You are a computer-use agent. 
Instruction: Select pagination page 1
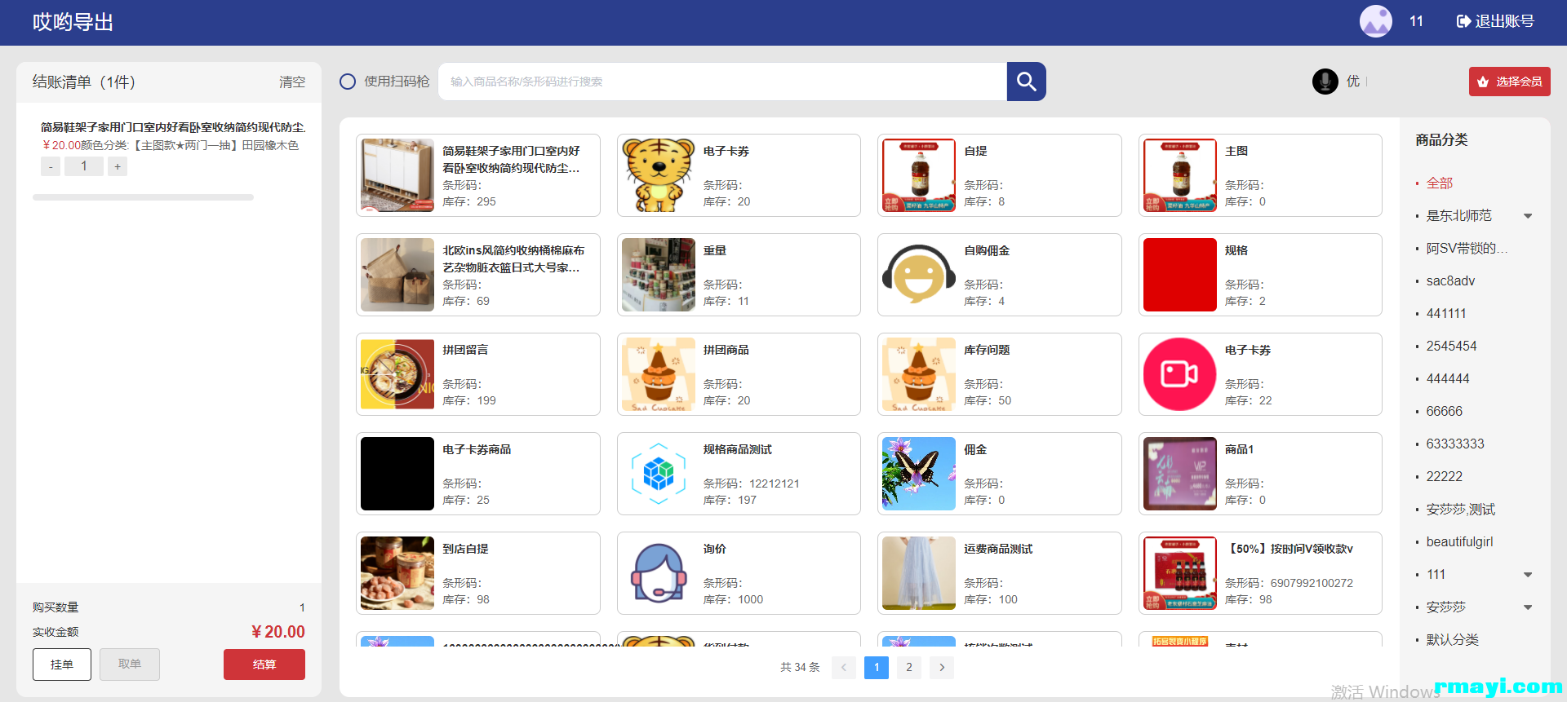pyautogui.click(x=877, y=667)
